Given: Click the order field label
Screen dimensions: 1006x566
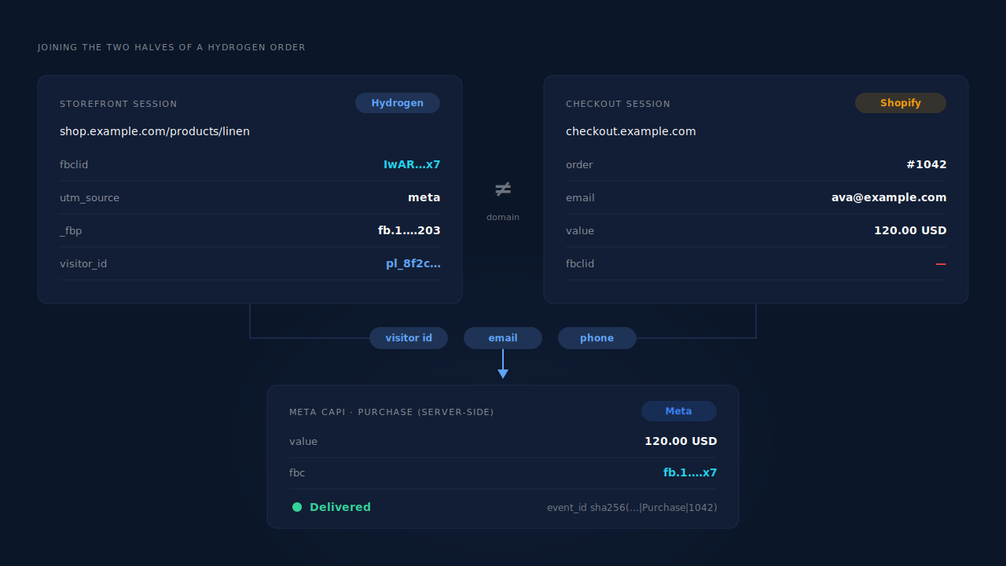Looking at the screenshot, I should point(579,165).
